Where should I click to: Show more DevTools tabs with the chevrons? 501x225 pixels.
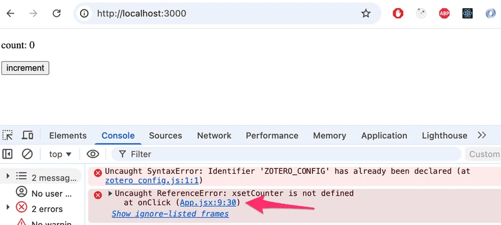click(x=482, y=135)
